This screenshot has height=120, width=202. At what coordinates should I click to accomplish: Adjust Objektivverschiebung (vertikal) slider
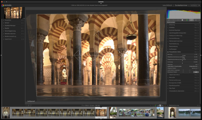[183, 57]
